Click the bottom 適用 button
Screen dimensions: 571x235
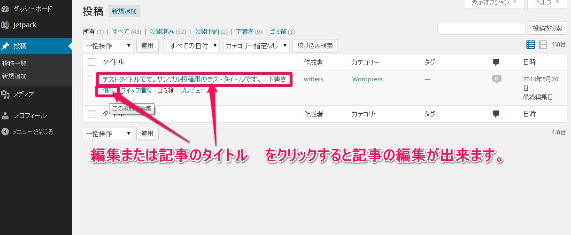click(147, 133)
